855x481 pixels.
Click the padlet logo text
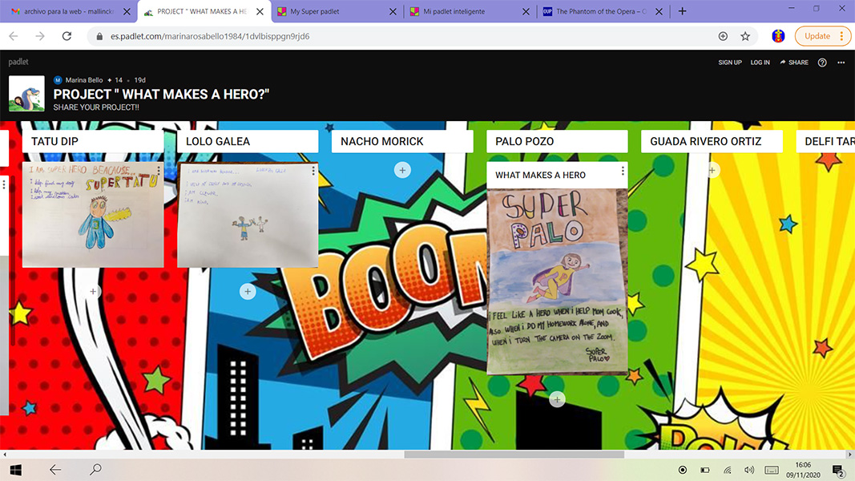tap(18, 63)
